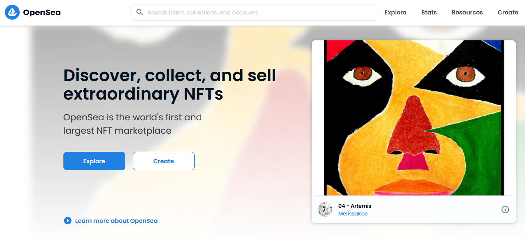
Task: Click the world's first and largest subtitle
Action: coord(133,124)
